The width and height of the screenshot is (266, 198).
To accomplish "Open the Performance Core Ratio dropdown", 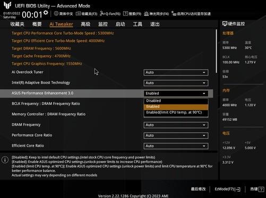I will click(x=176, y=135).
